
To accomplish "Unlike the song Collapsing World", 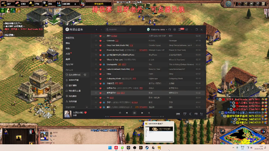I will [100, 79].
